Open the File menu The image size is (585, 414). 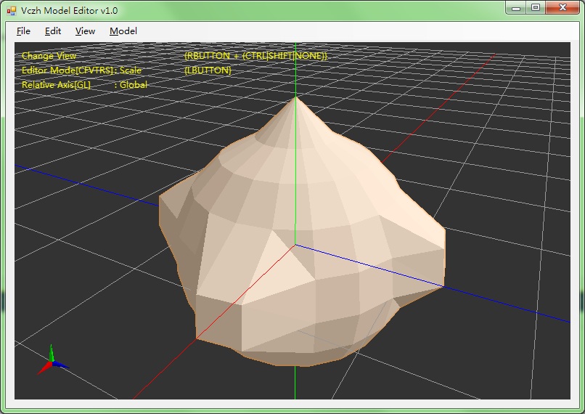[x=23, y=31]
